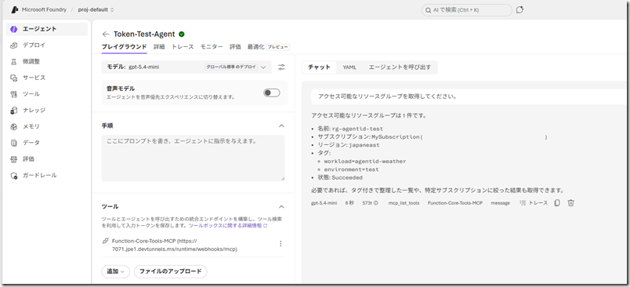This screenshot has height=287, width=630.
Task: Open the ツール sidebar item
Action: point(46,94)
